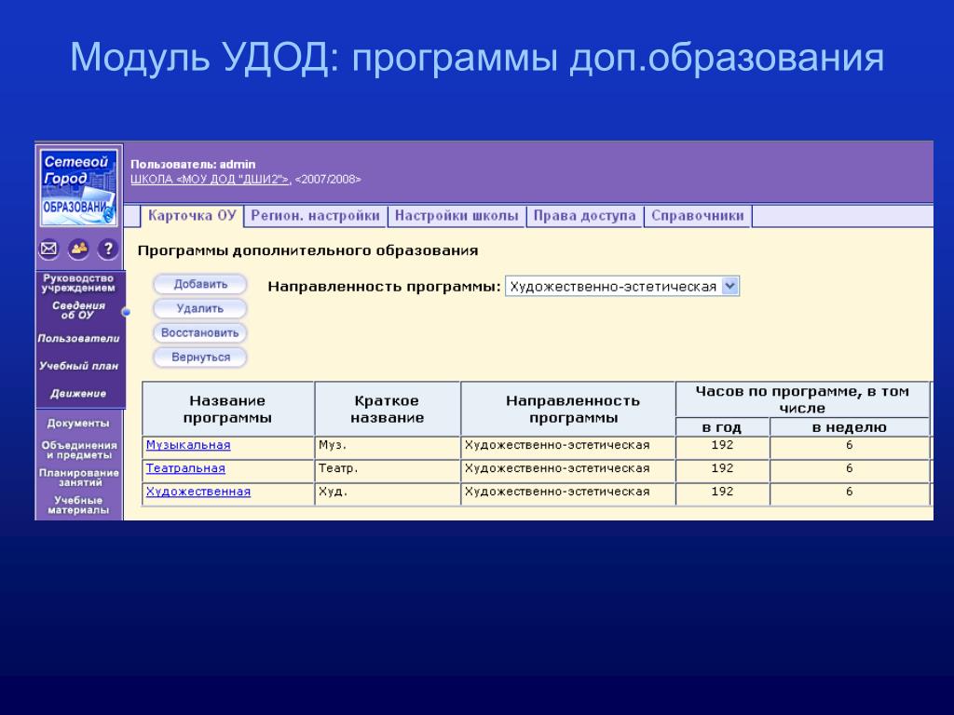Select Сведения об ОУ menu item
954x715 pixels.
(x=78, y=310)
